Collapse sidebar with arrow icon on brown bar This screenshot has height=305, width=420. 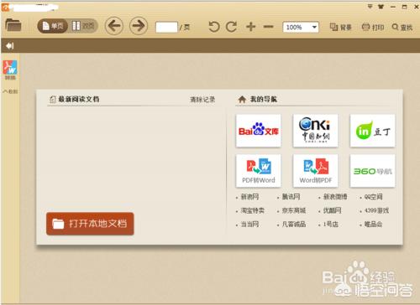coord(10,46)
